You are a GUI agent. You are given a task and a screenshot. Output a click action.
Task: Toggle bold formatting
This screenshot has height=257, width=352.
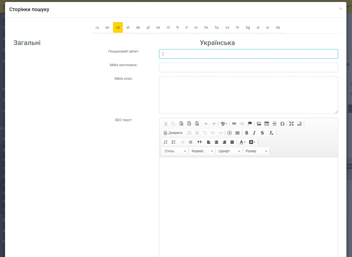(247, 133)
